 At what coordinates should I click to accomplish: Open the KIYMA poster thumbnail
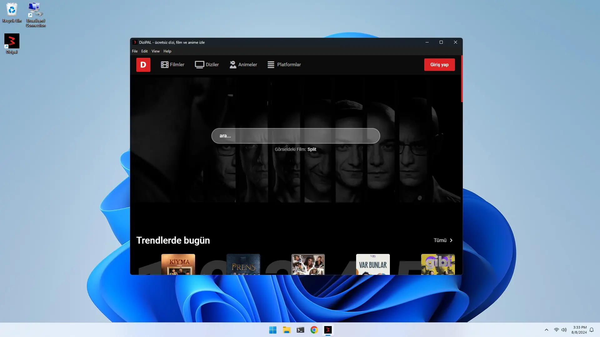point(178,265)
